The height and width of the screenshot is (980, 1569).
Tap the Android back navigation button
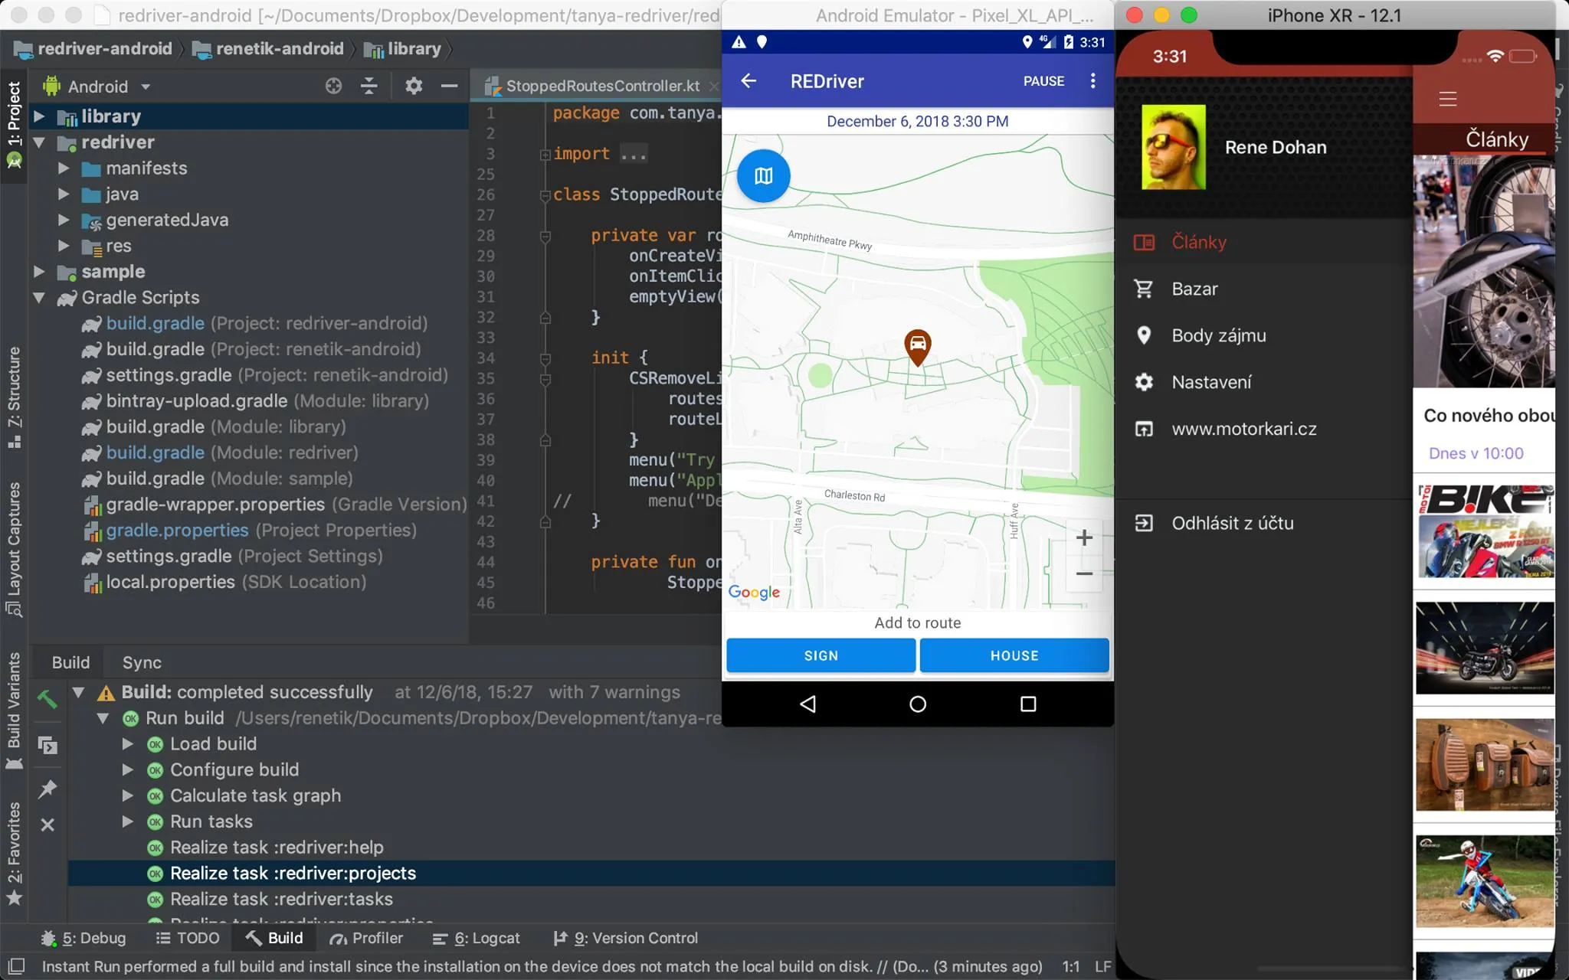pos(807,704)
